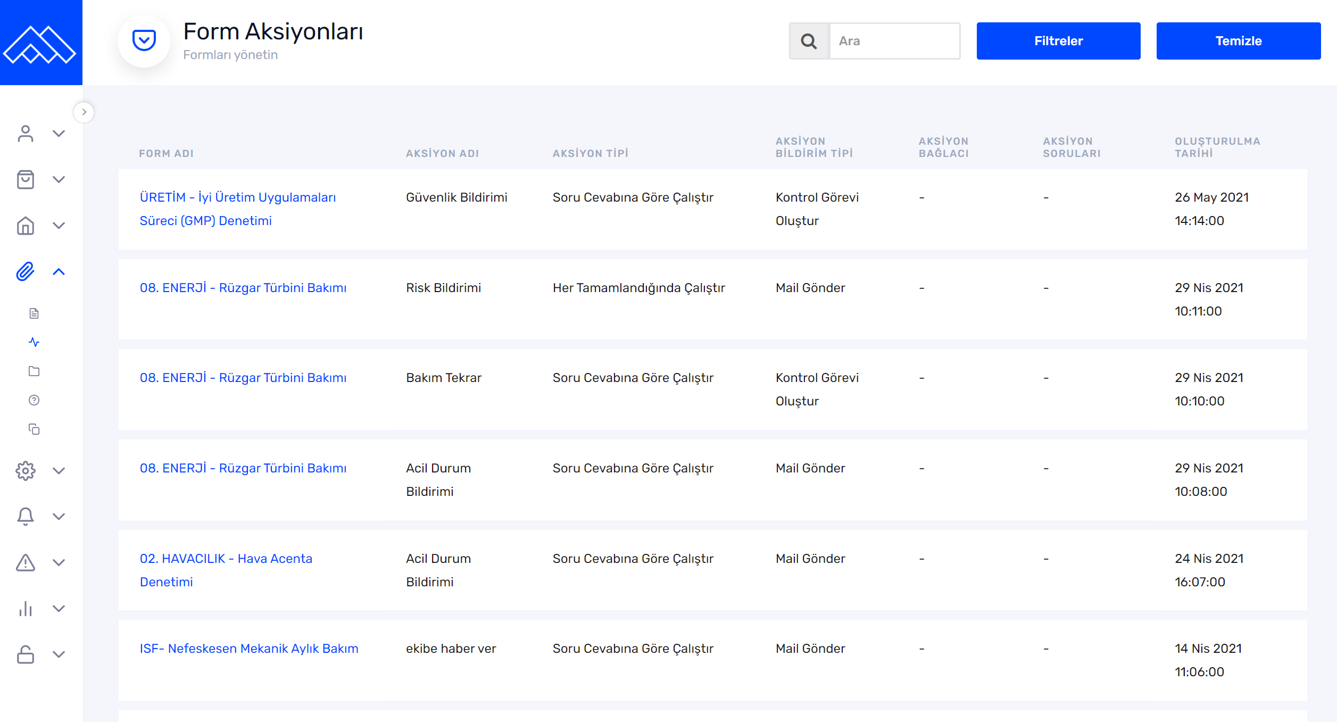Image resolution: width=1337 pixels, height=722 pixels.
Task: Open ISF- Nefeskesen Mekanik Aylık Bakım link
Action: [x=248, y=649]
